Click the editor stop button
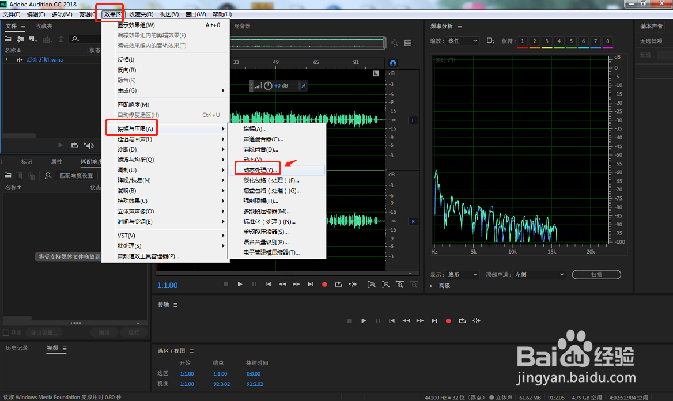 (x=226, y=284)
